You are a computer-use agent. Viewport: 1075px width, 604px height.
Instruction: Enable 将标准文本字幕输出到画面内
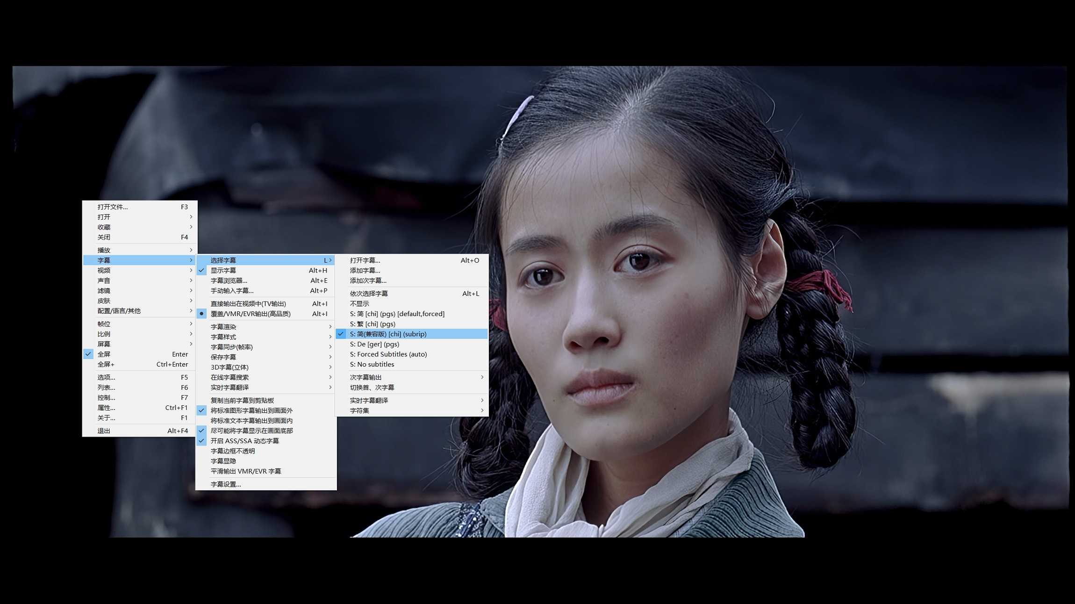(x=265, y=421)
